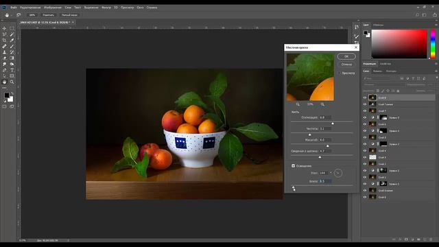Select the Eyedropper tool
439x247 pixels.
(12, 40)
